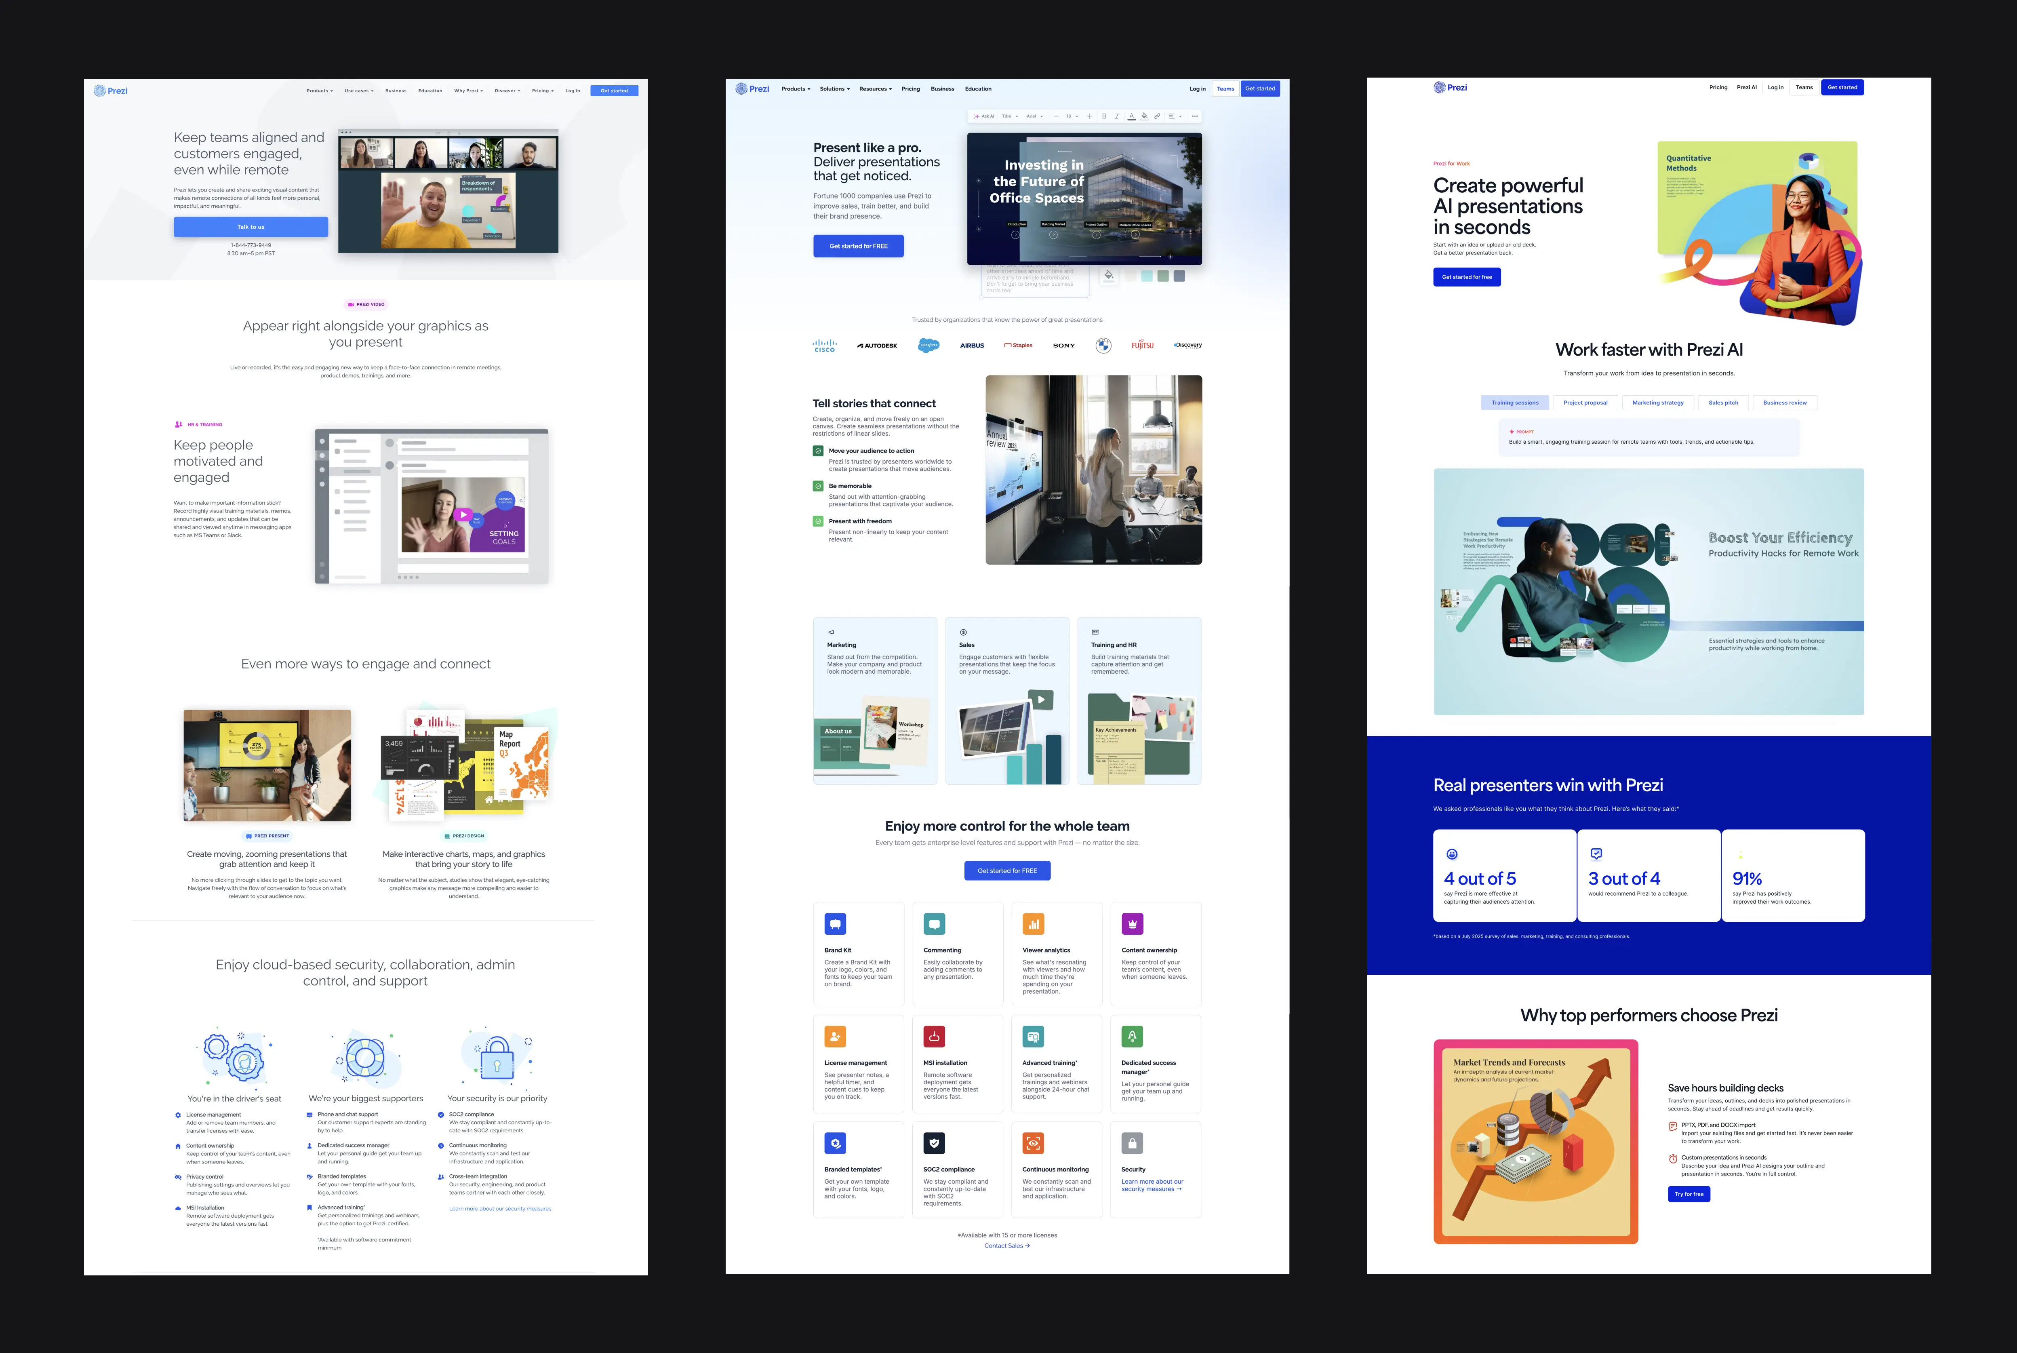Click Get started for free under 'AI presentations in seconds'
This screenshot has width=2017, height=1353.
1467,277
